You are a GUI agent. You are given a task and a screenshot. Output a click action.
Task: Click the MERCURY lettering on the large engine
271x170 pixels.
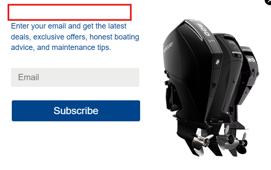point(168,47)
